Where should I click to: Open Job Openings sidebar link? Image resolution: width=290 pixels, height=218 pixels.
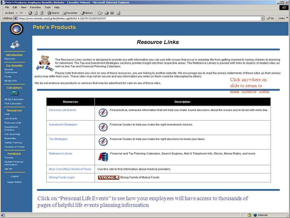coord(12,134)
